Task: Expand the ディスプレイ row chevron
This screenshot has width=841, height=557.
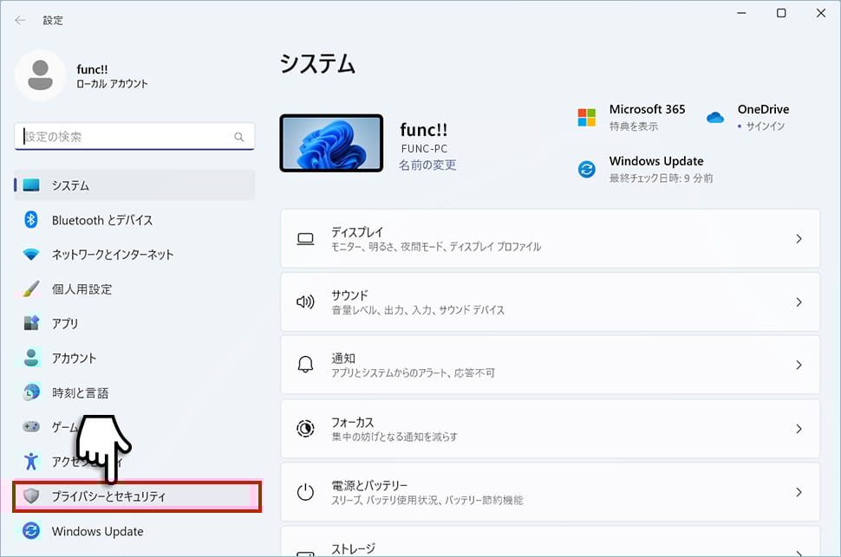Action: tap(799, 238)
